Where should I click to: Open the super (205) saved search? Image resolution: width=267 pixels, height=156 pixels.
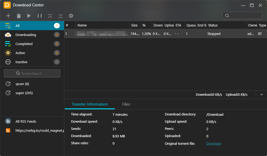click(x=24, y=93)
